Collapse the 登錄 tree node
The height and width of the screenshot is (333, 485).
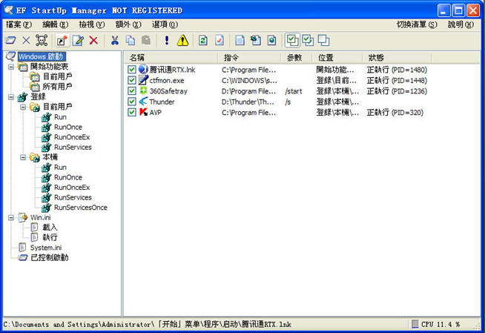[11, 96]
